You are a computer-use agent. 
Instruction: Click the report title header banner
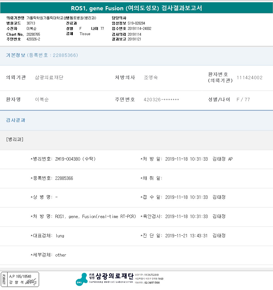(x=136, y=8)
